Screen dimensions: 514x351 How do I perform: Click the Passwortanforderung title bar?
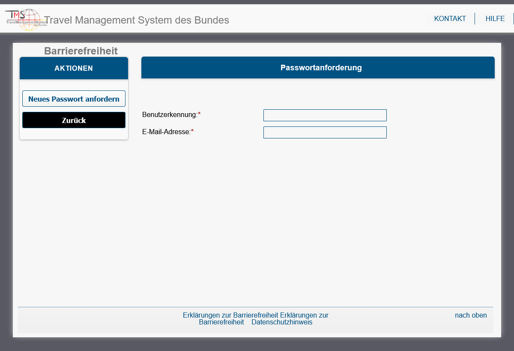[x=318, y=68]
